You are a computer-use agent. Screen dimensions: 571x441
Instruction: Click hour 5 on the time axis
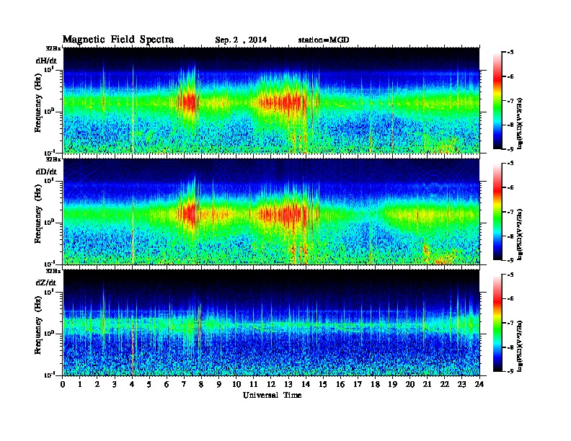tap(149, 384)
